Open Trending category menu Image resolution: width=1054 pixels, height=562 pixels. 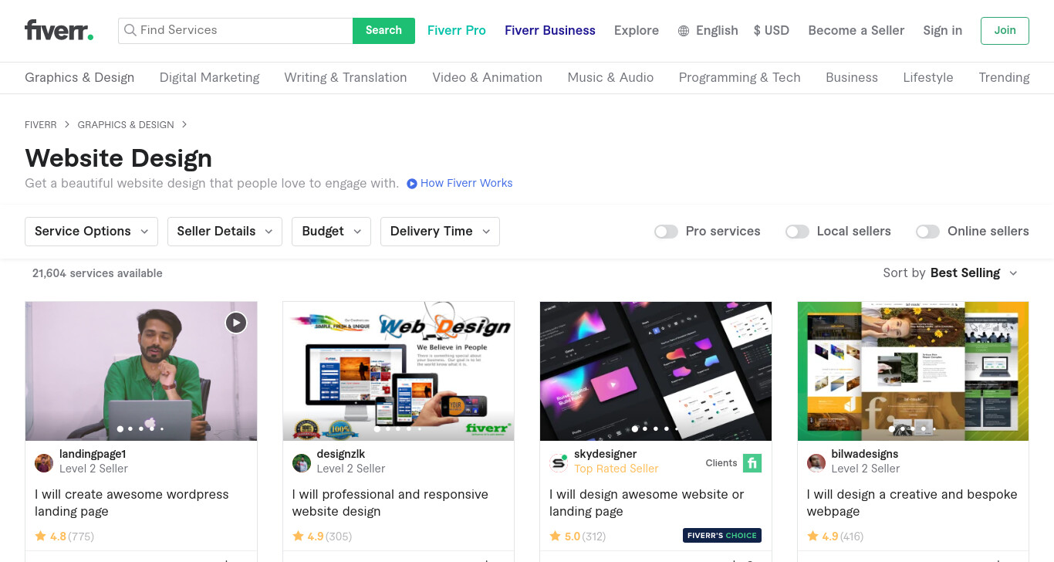[x=1004, y=77]
